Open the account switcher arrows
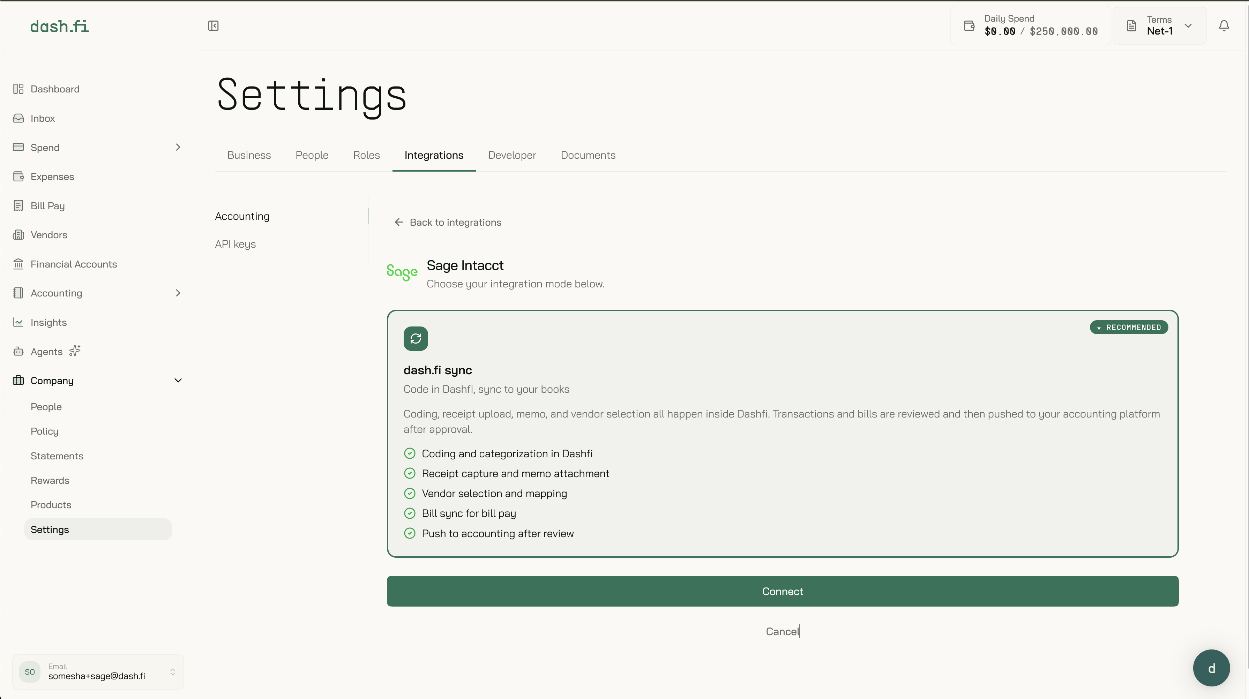 [x=173, y=672]
